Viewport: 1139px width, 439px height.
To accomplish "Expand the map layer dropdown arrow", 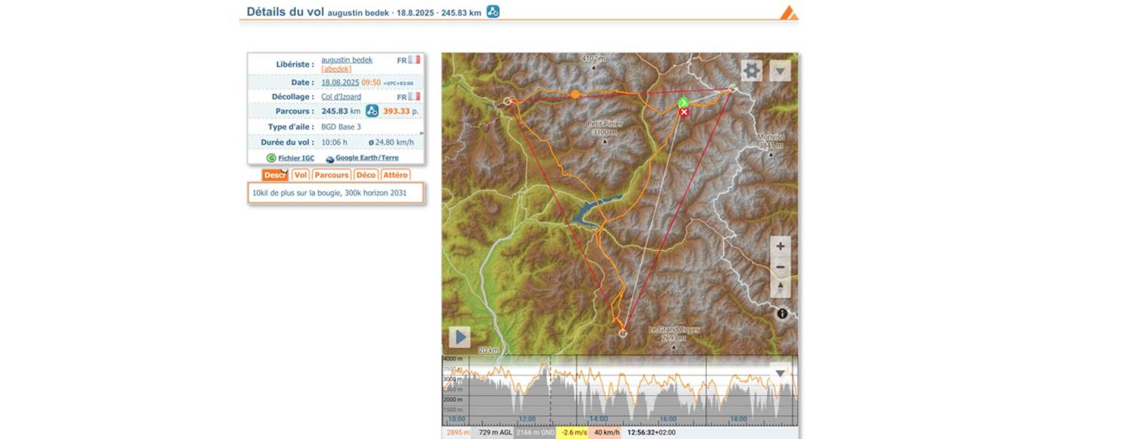I will [x=780, y=71].
